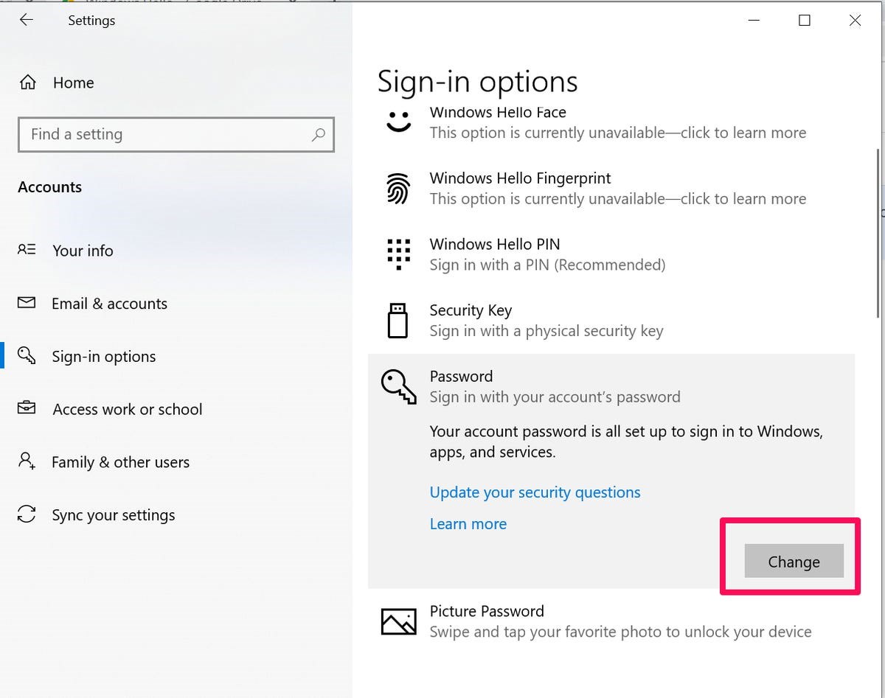The height and width of the screenshot is (698, 885).
Task: Click the sync arrows icon beside Sync your settings
Action: tap(27, 514)
